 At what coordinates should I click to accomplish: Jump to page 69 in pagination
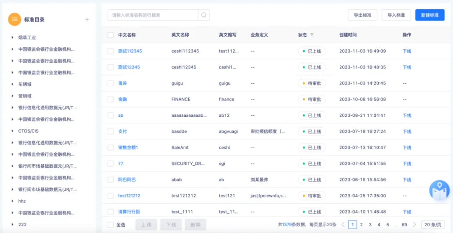tap(404, 225)
